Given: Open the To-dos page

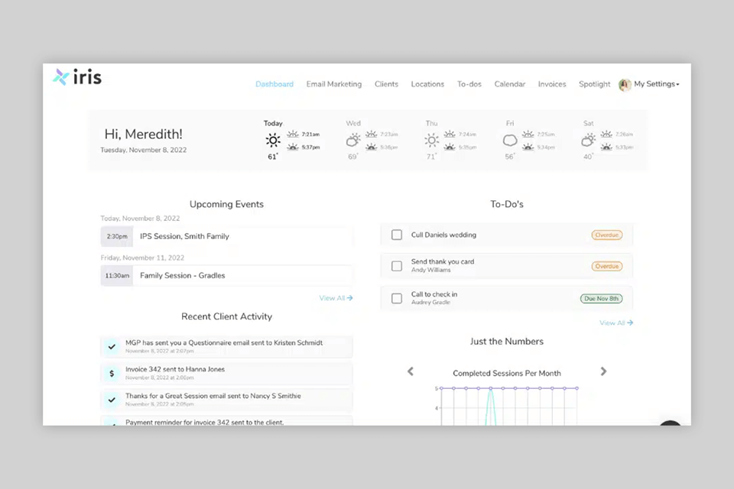Looking at the screenshot, I should point(469,84).
